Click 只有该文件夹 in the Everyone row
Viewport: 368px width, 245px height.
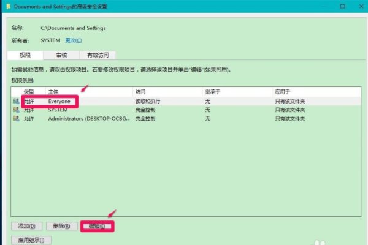pyautogui.click(x=290, y=101)
